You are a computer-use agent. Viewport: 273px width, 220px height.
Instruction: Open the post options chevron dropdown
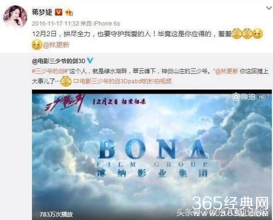click(269, 8)
